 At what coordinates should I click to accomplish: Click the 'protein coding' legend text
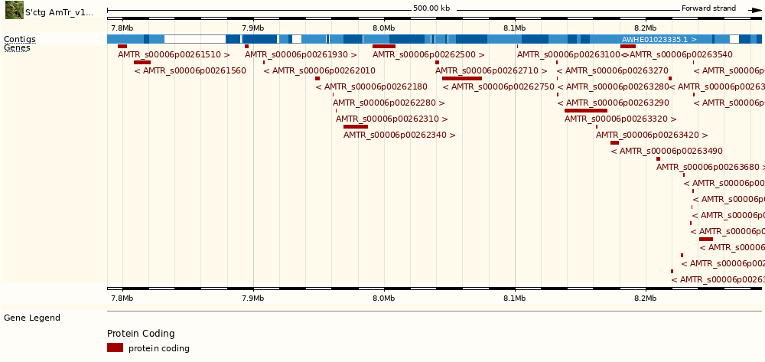(x=159, y=348)
